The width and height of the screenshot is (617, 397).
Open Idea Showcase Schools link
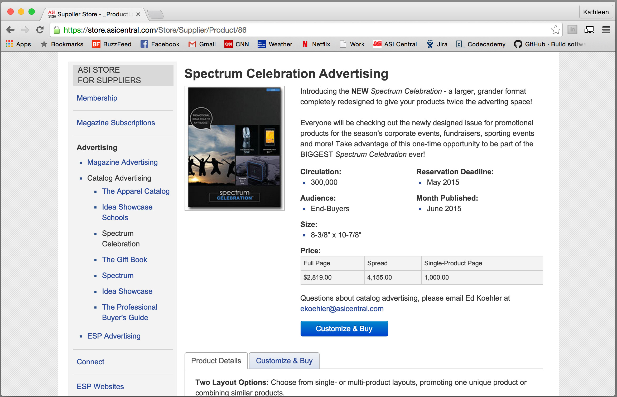(x=127, y=212)
